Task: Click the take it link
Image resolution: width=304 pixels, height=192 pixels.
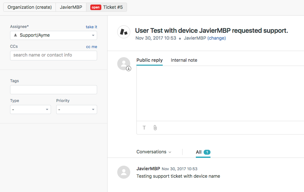Action: [x=92, y=27]
